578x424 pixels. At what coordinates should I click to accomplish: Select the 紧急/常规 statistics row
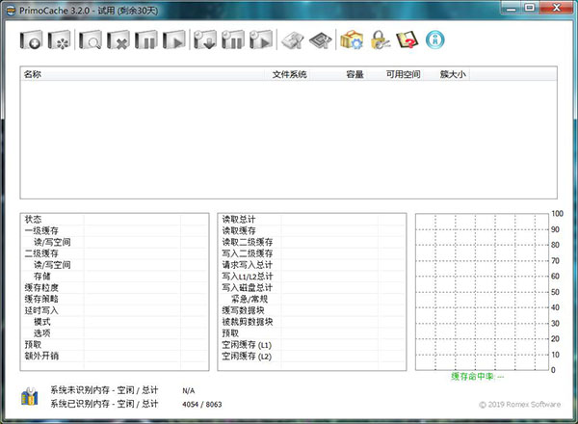(x=312, y=299)
